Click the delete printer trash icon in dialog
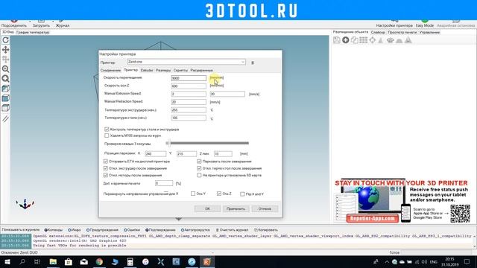 point(252,63)
